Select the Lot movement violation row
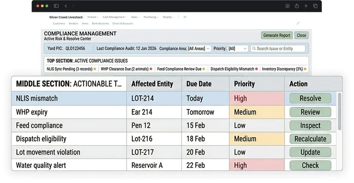 (174, 152)
